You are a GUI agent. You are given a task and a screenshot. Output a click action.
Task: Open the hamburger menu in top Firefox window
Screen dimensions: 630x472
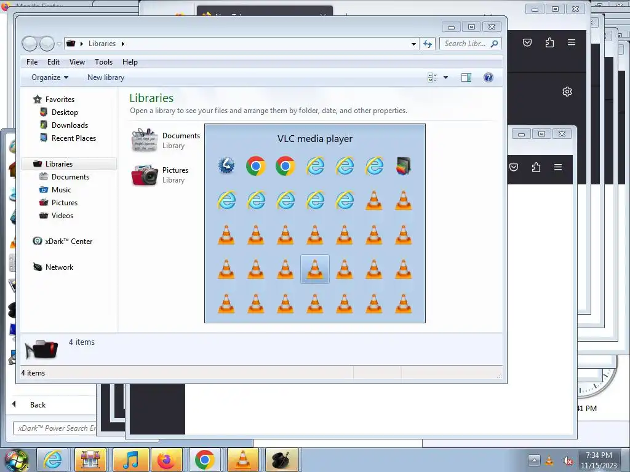[x=572, y=42]
